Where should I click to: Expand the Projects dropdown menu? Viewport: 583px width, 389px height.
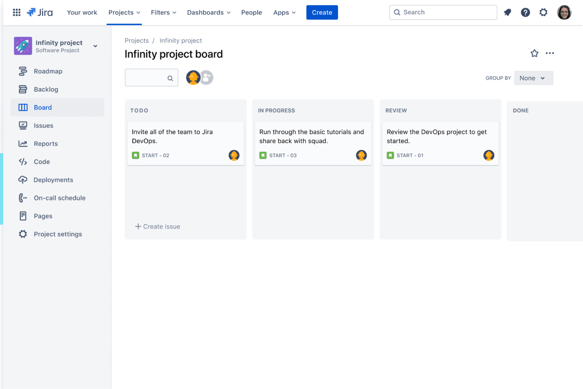point(124,13)
